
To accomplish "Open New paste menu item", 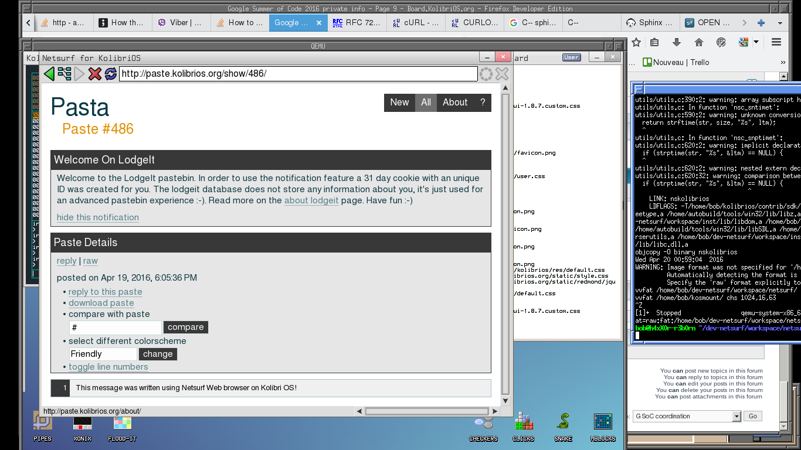I will (399, 103).
